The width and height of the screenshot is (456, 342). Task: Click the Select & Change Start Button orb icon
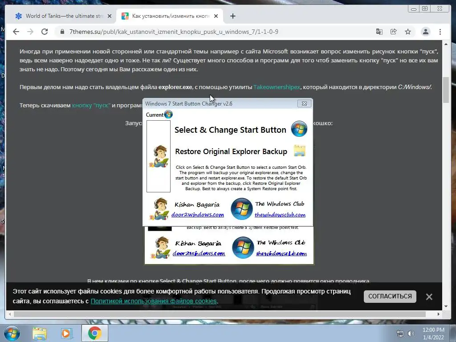pos(299,129)
